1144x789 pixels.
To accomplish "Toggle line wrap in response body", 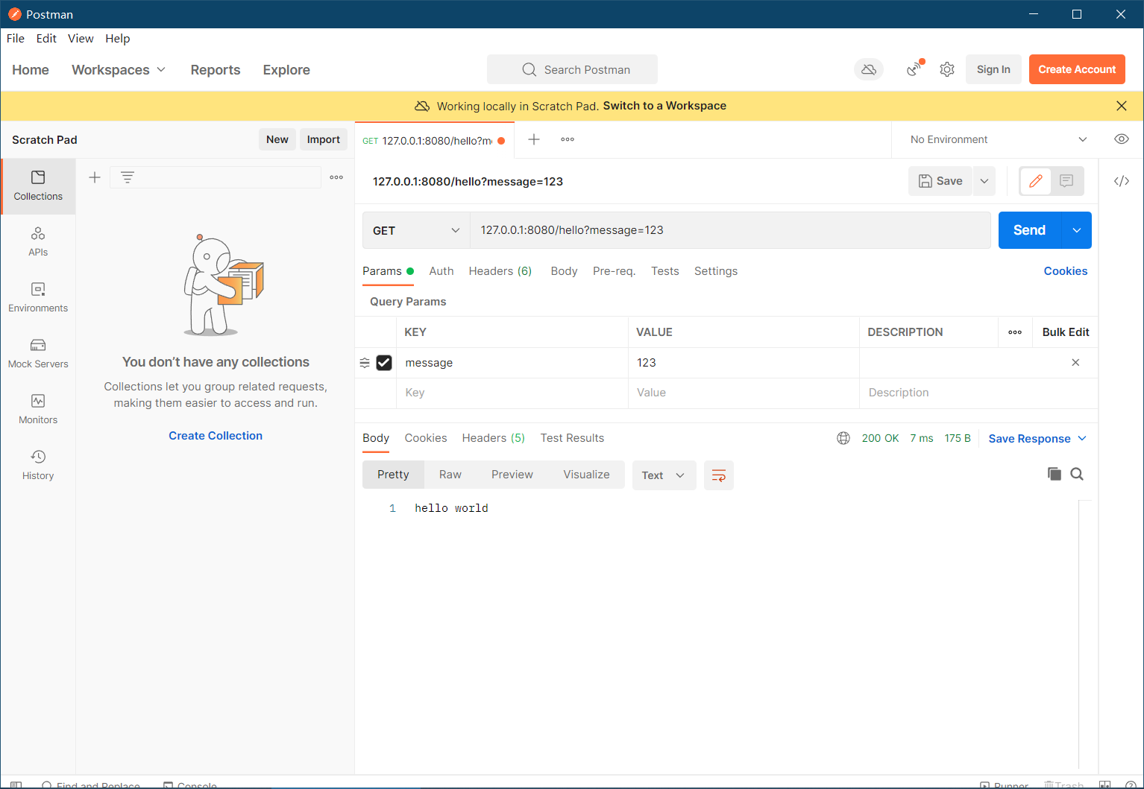I will click(x=719, y=475).
